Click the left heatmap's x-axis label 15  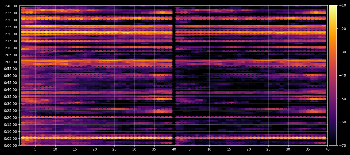75,149
